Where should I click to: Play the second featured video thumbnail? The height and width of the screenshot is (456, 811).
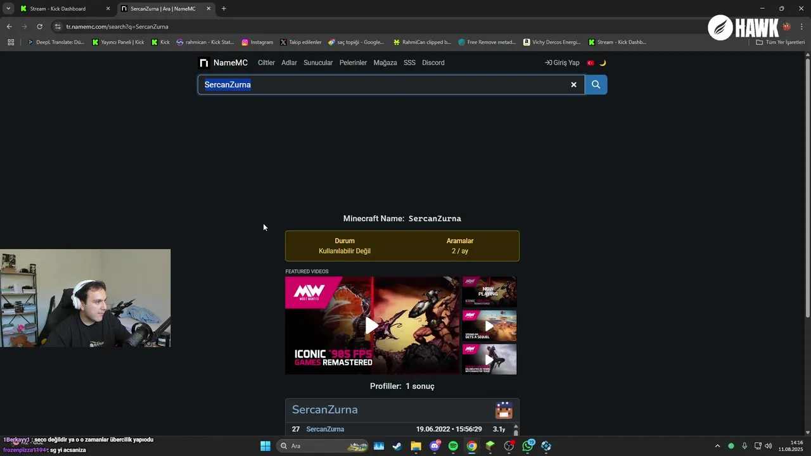pyautogui.click(x=489, y=326)
